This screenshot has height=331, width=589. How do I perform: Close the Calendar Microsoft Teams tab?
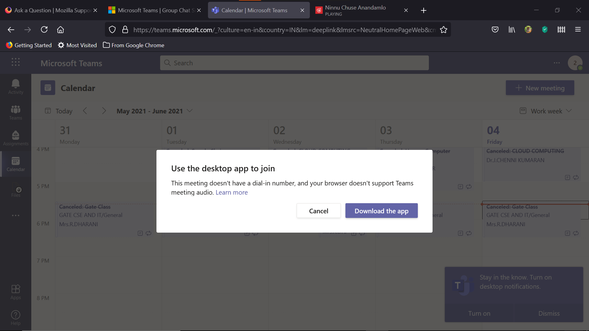[302, 10]
